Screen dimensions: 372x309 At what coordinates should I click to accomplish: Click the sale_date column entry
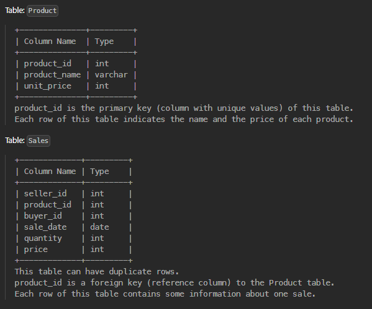pos(45,227)
